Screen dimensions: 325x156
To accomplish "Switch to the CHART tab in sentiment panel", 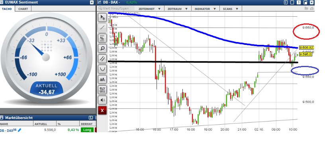I will coord(23,9).
